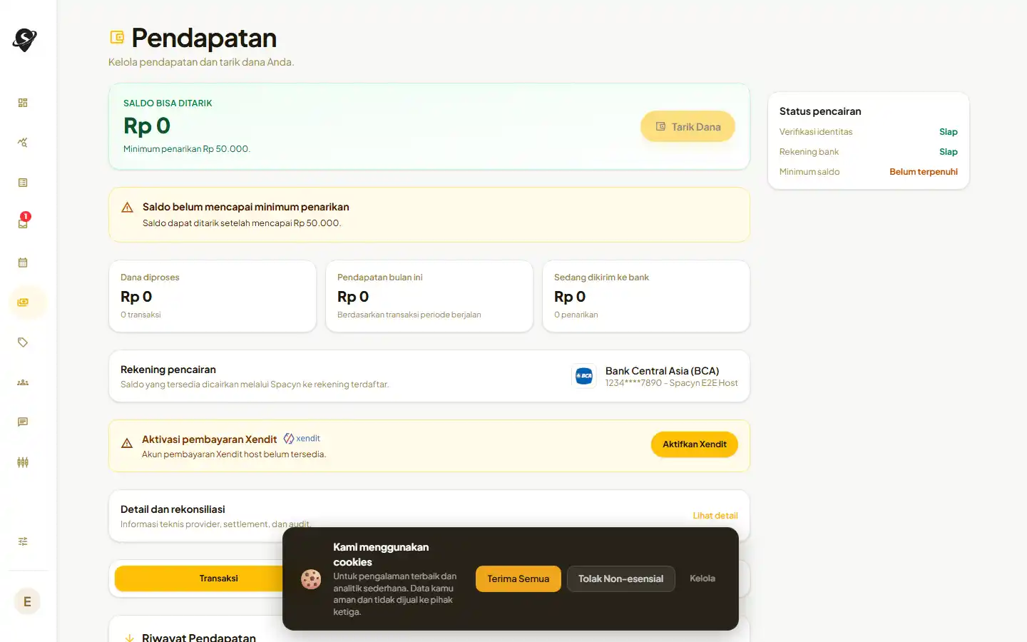Click the Belum terpenuhi status
The width and height of the screenshot is (1027, 642).
tap(924, 172)
